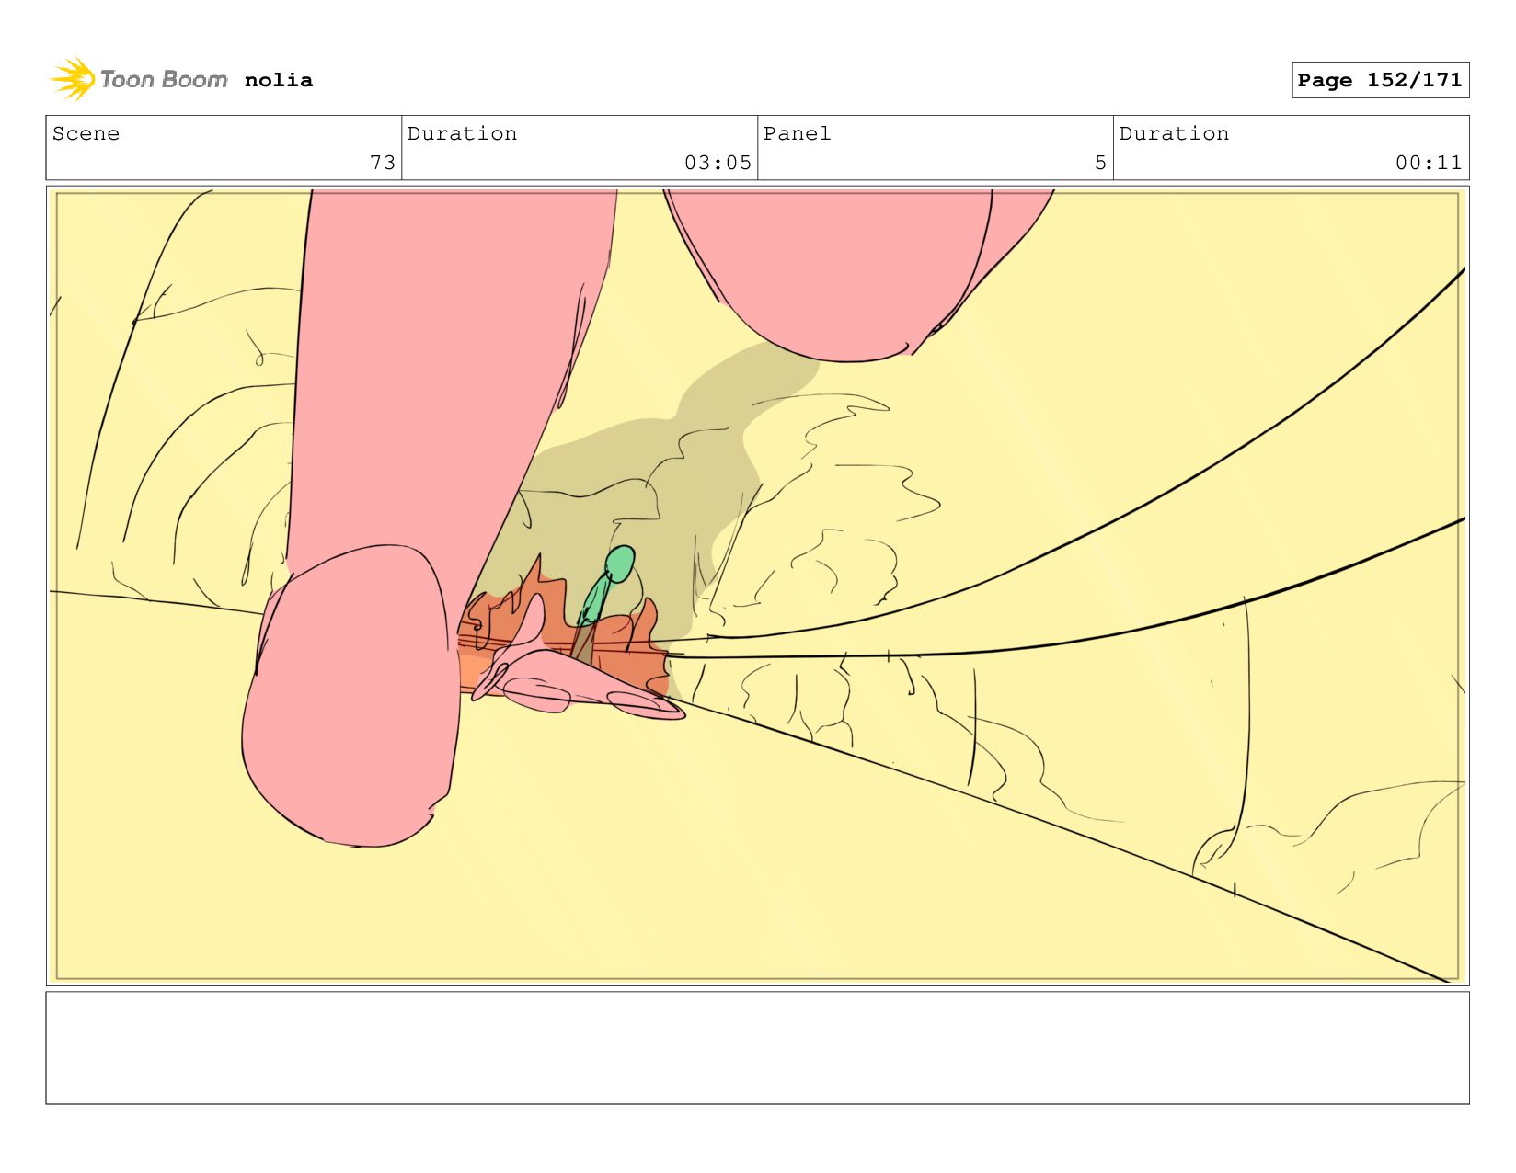Viewport: 1516px width, 1173px height.
Task: Click the 'Scene' header label
Action: [86, 133]
